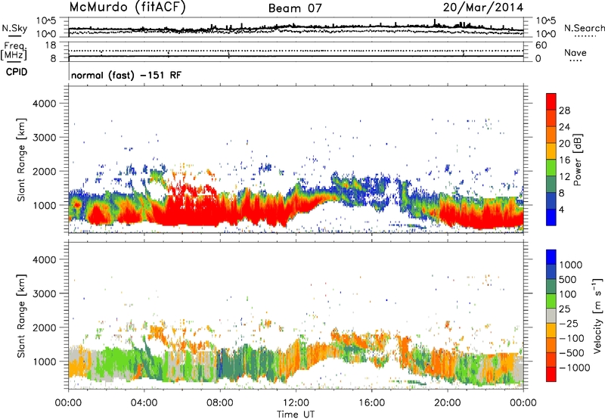Click the 'normal (fast) -151 RF' text
Screen dimensions: 605x419
click(x=126, y=75)
